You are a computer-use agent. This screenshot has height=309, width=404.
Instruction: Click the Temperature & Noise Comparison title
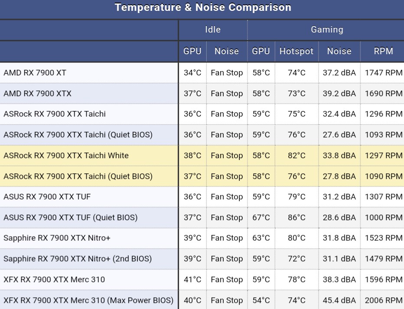tap(202, 7)
